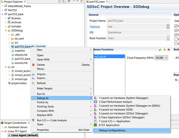
Task: Click Import icon in context menu
Action: pyautogui.click(x=33, y=74)
